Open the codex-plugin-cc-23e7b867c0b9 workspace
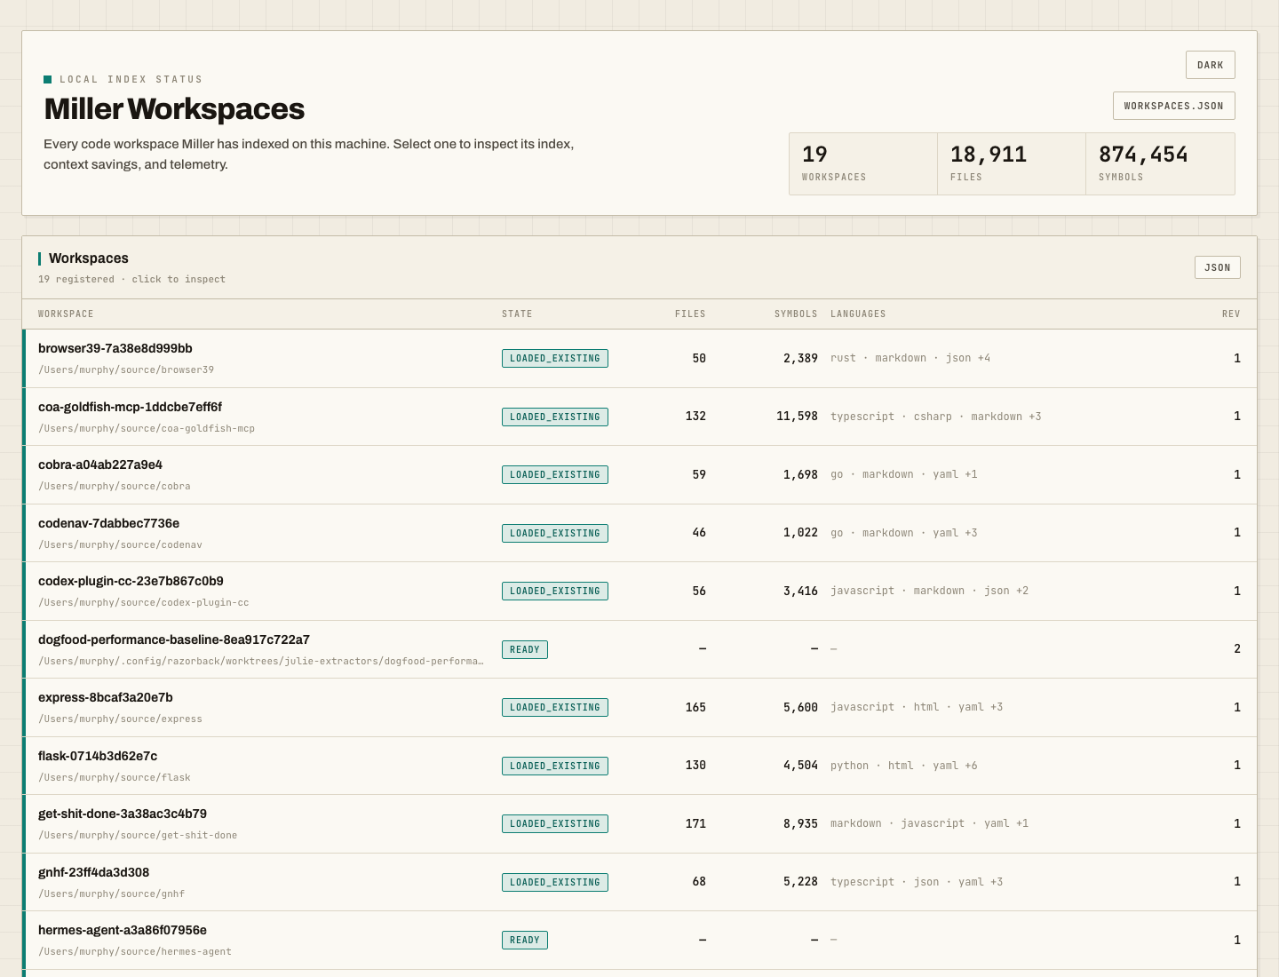The height and width of the screenshot is (977, 1279). 639,592
